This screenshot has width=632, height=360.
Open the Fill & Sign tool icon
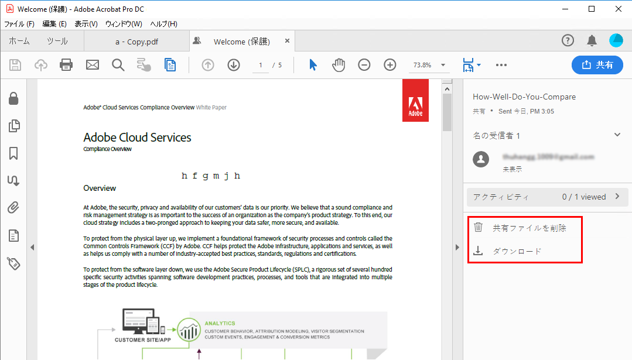coord(144,65)
